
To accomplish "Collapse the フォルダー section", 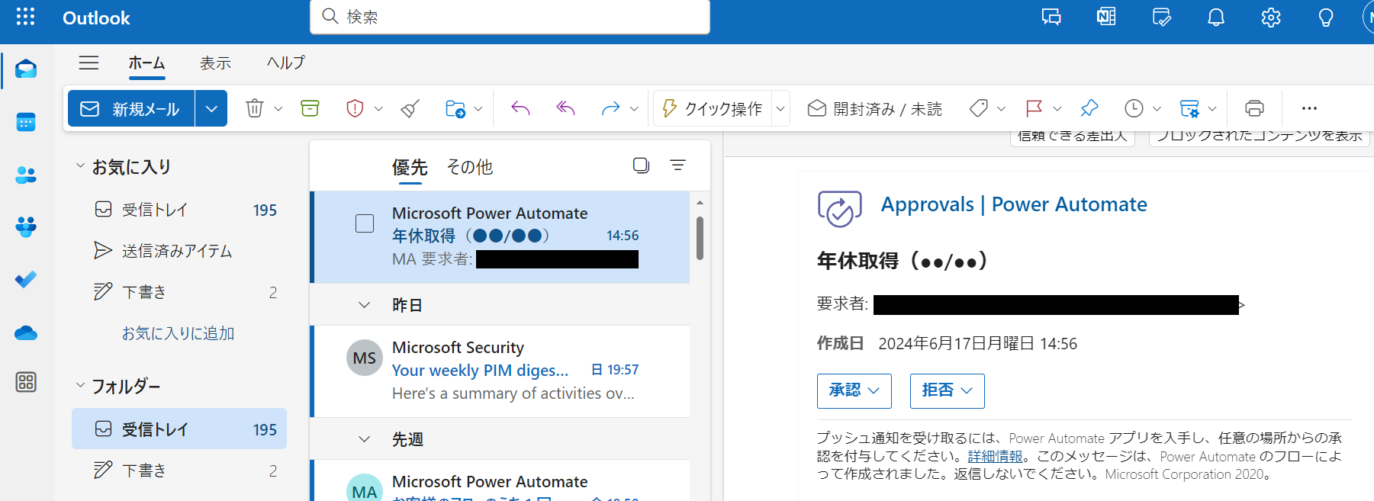I will pos(80,386).
